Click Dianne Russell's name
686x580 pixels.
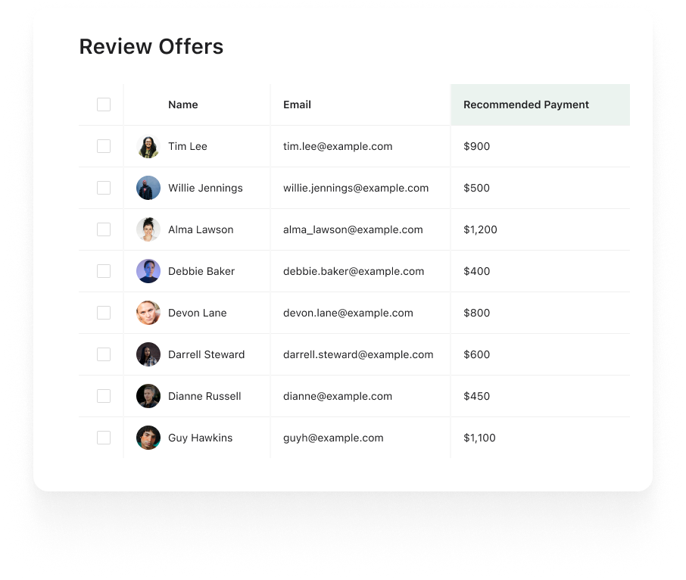[204, 396]
